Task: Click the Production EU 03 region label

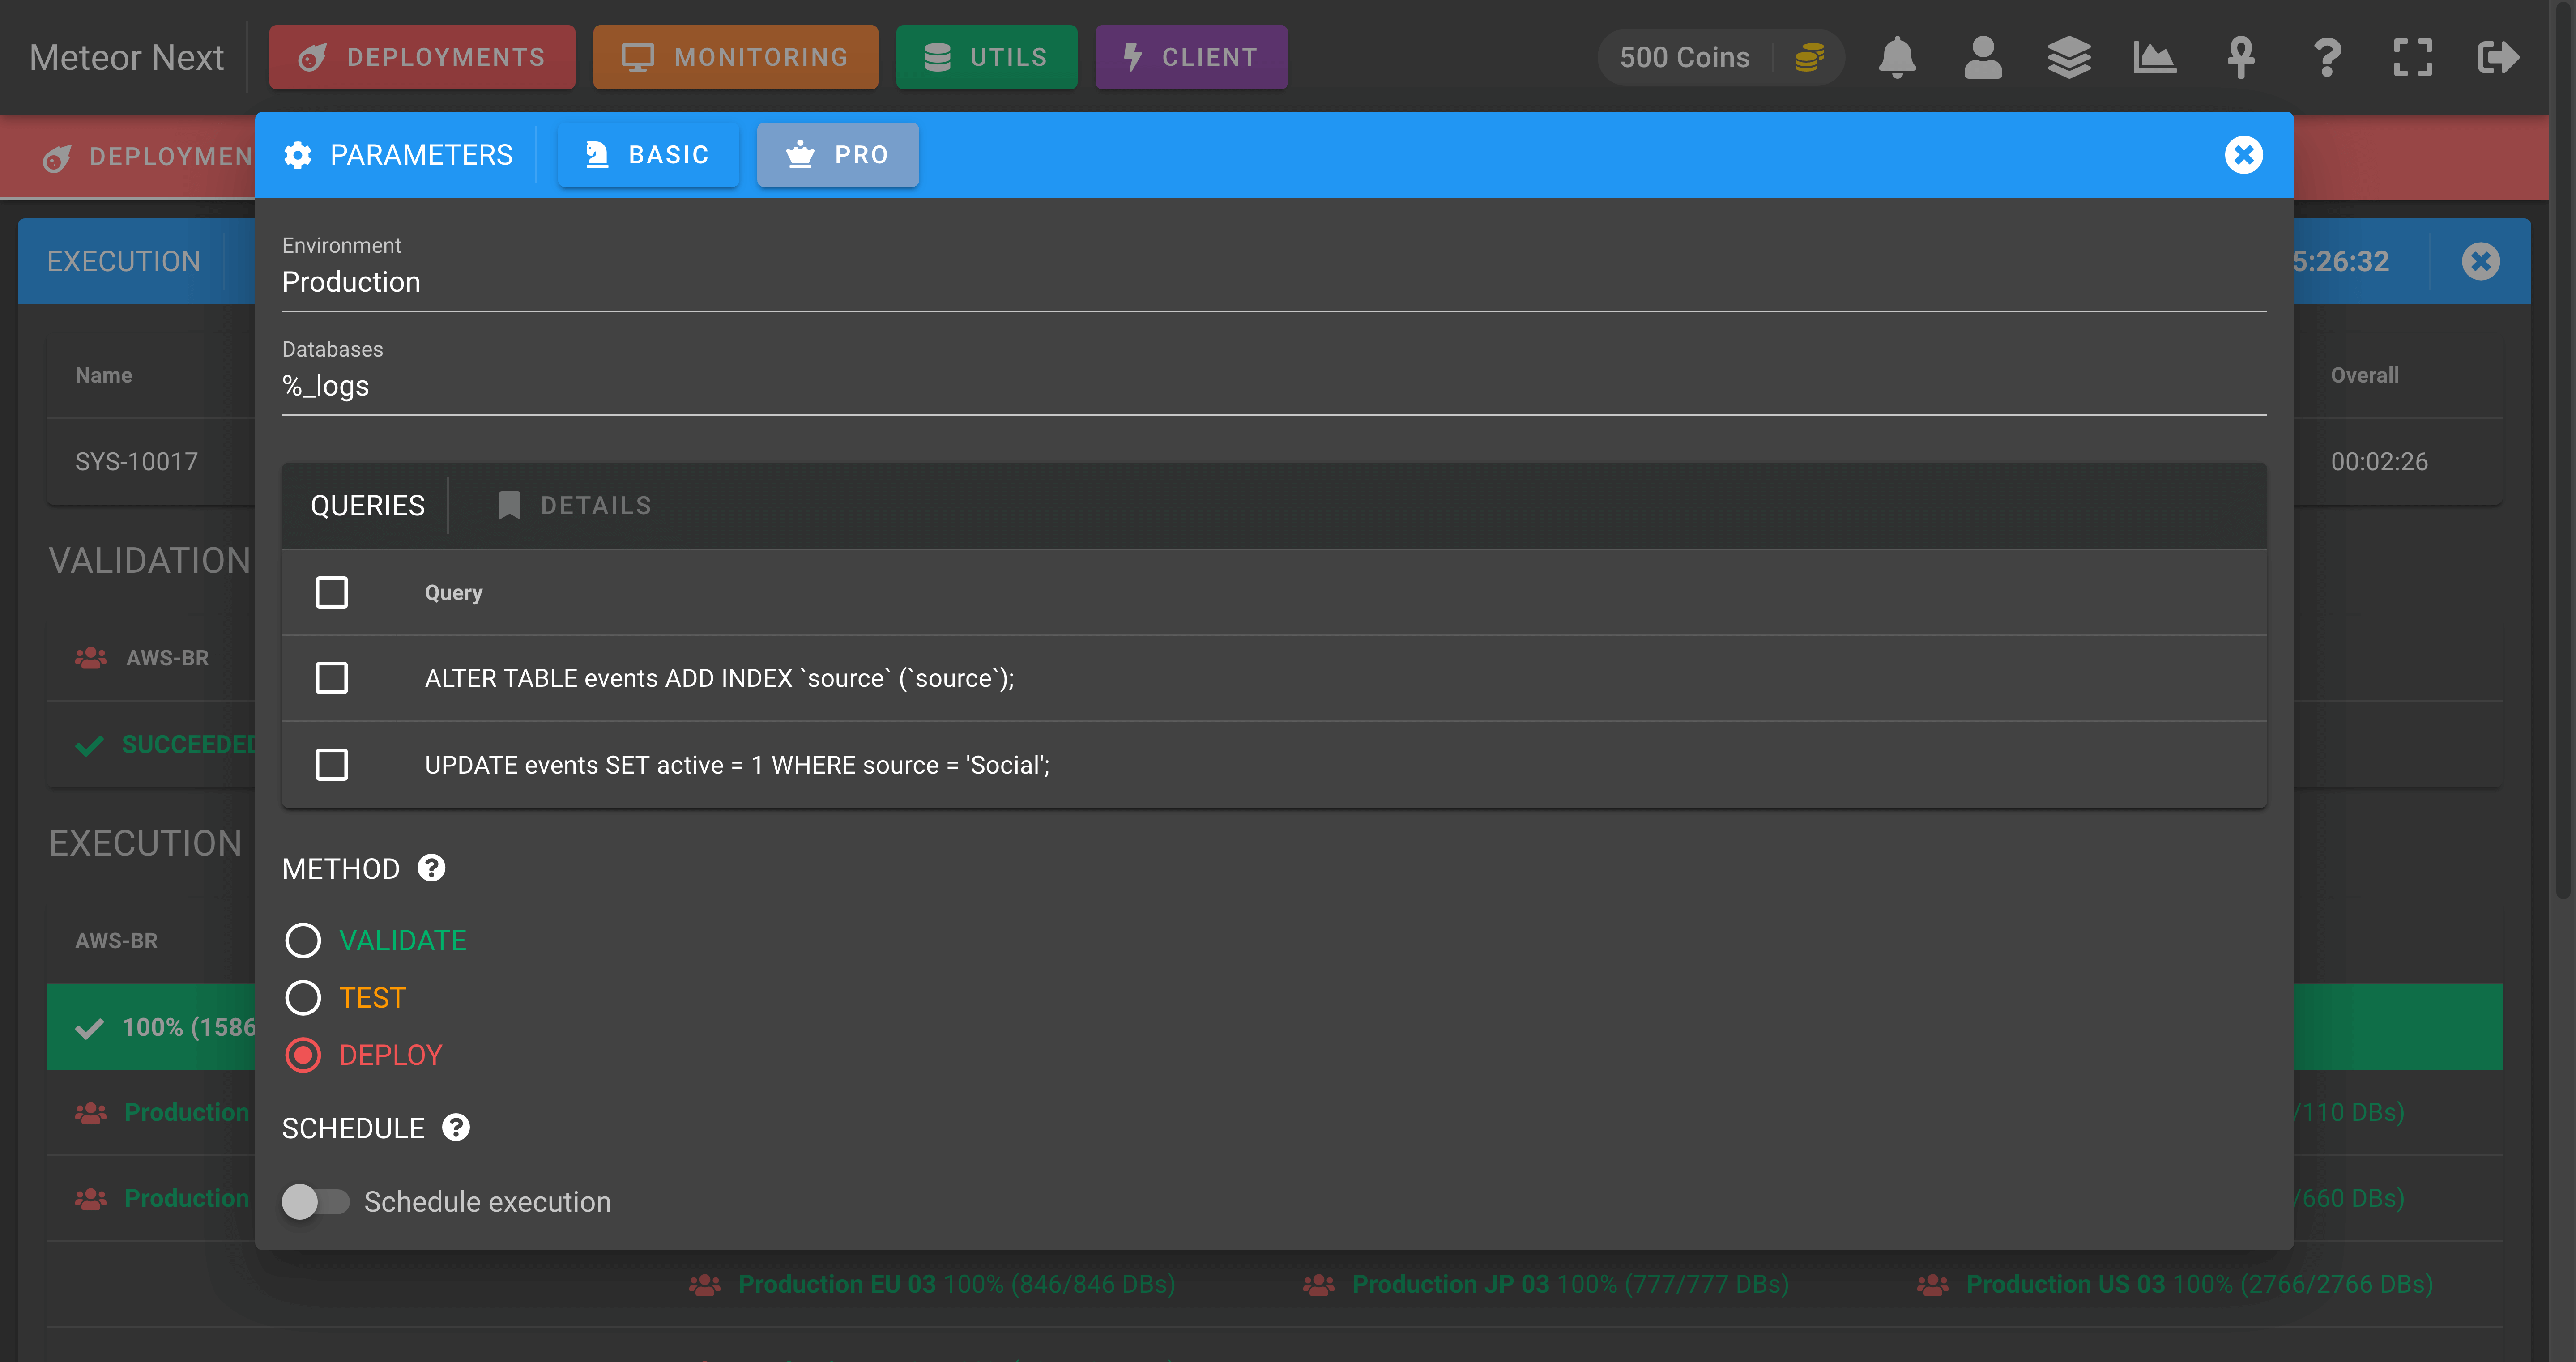Action: pos(836,1284)
